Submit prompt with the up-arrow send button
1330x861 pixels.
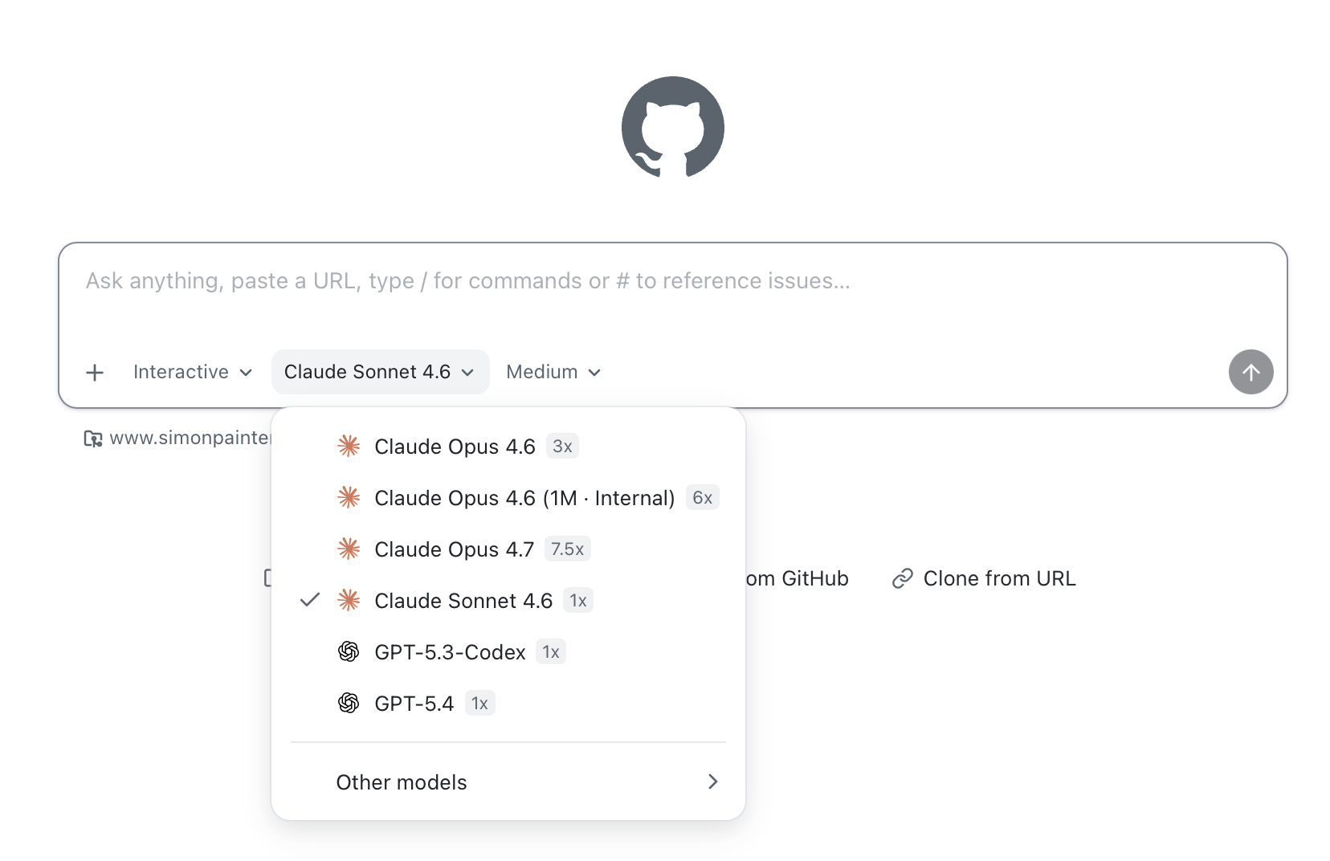[1250, 372]
